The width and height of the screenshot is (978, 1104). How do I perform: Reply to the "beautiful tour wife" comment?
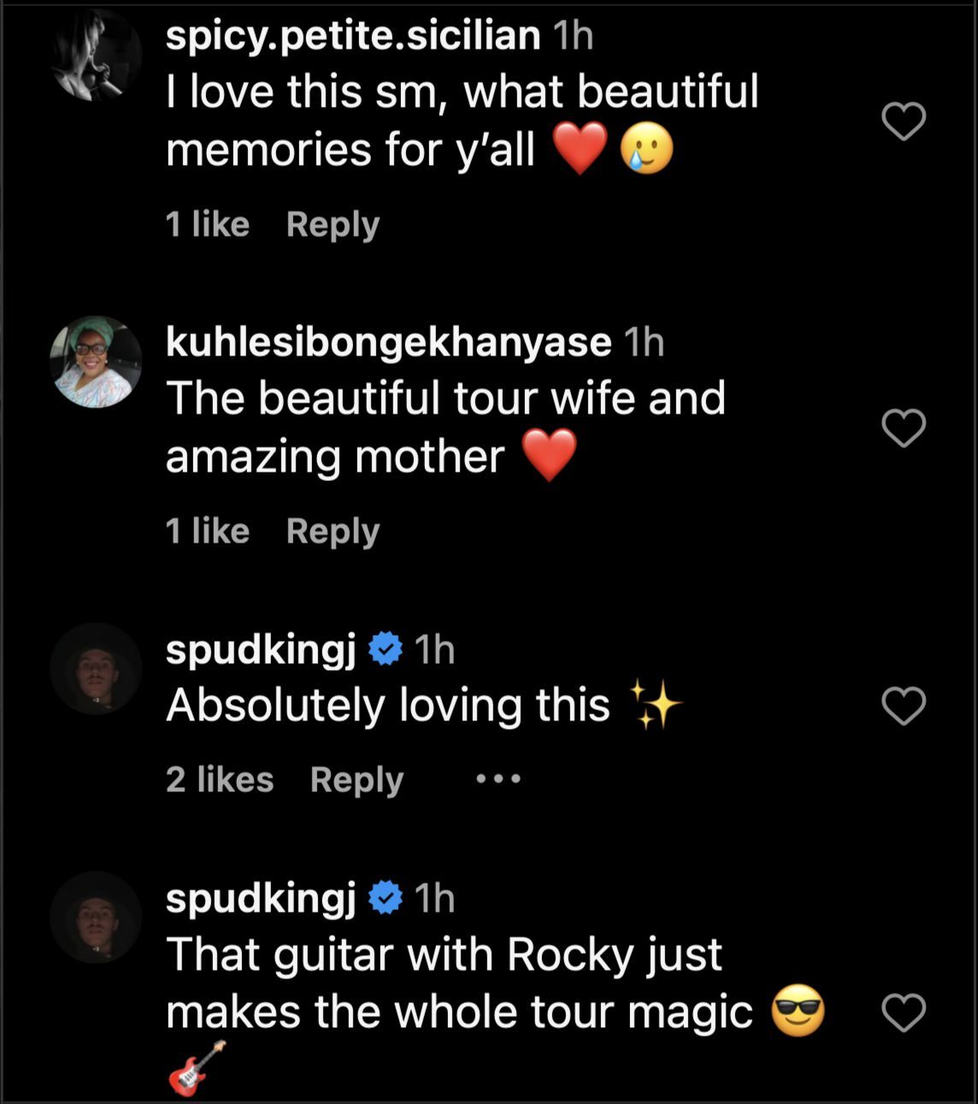pyautogui.click(x=333, y=531)
